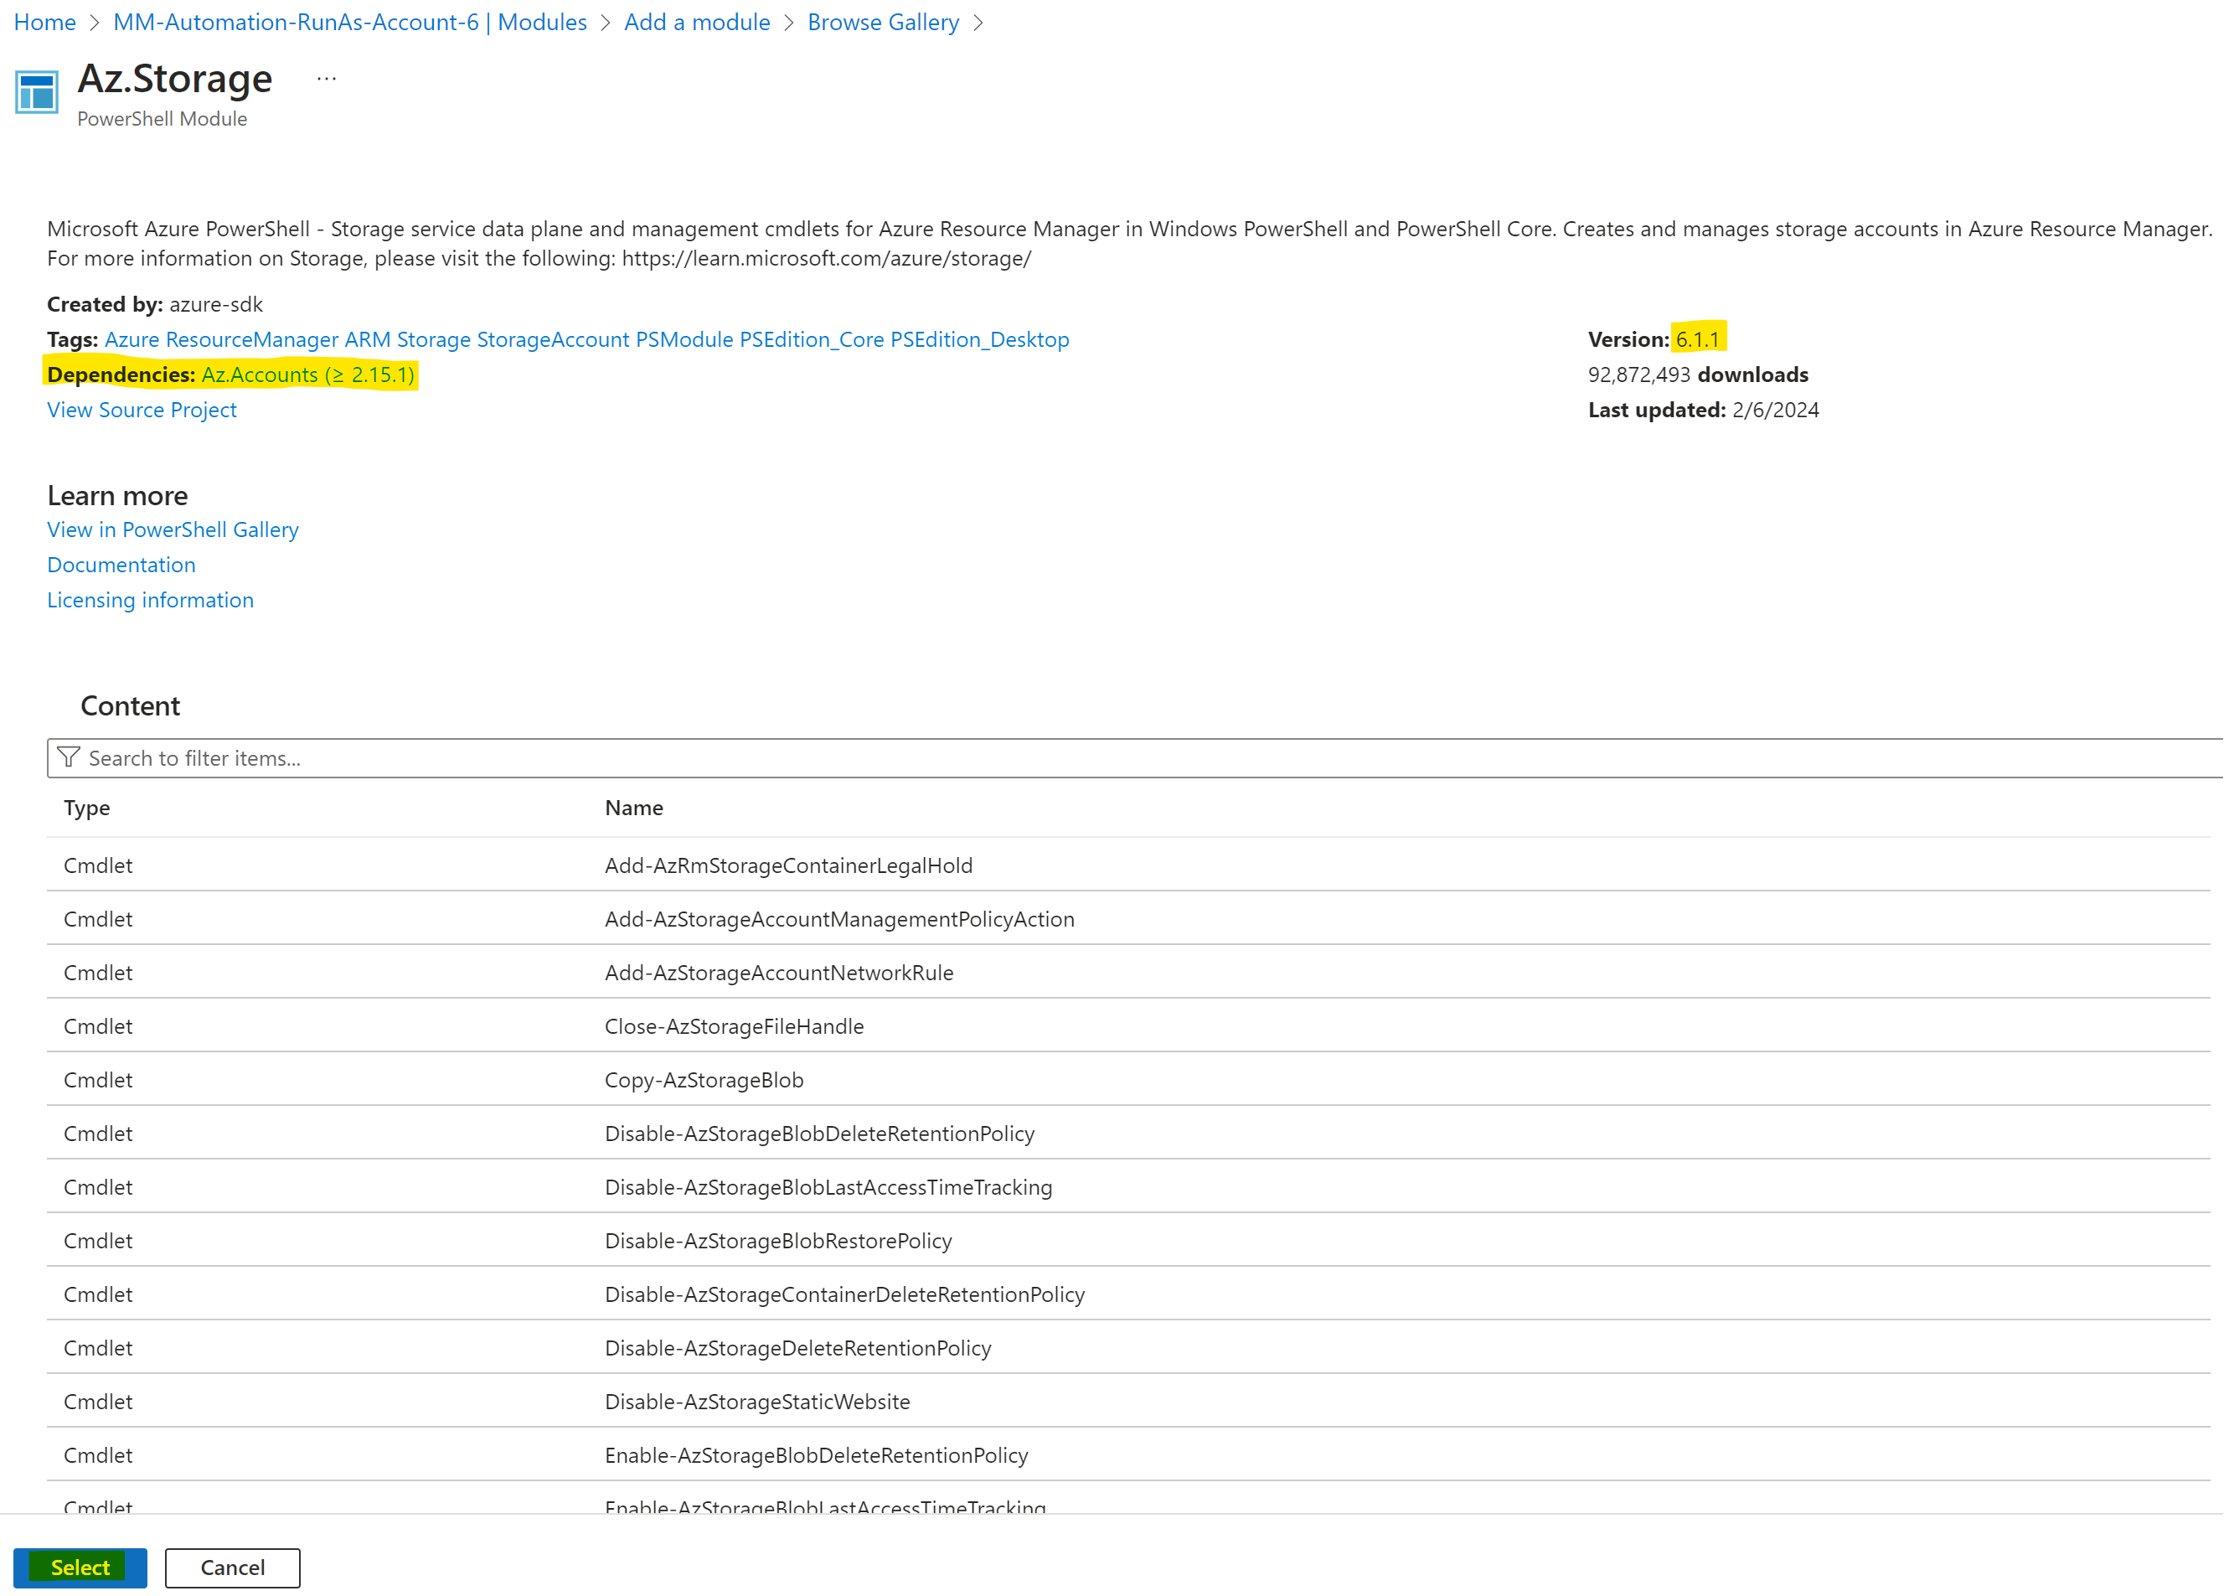The width and height of the screenshot is (2224, 1596).
Task: Navigate to Add a module breadcrumb
Action: coord(697,22)
